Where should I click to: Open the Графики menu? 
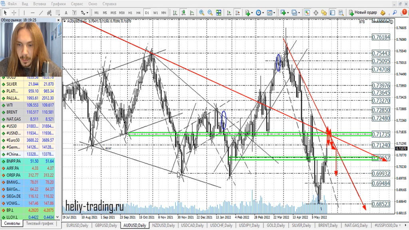tap(58, 4)
